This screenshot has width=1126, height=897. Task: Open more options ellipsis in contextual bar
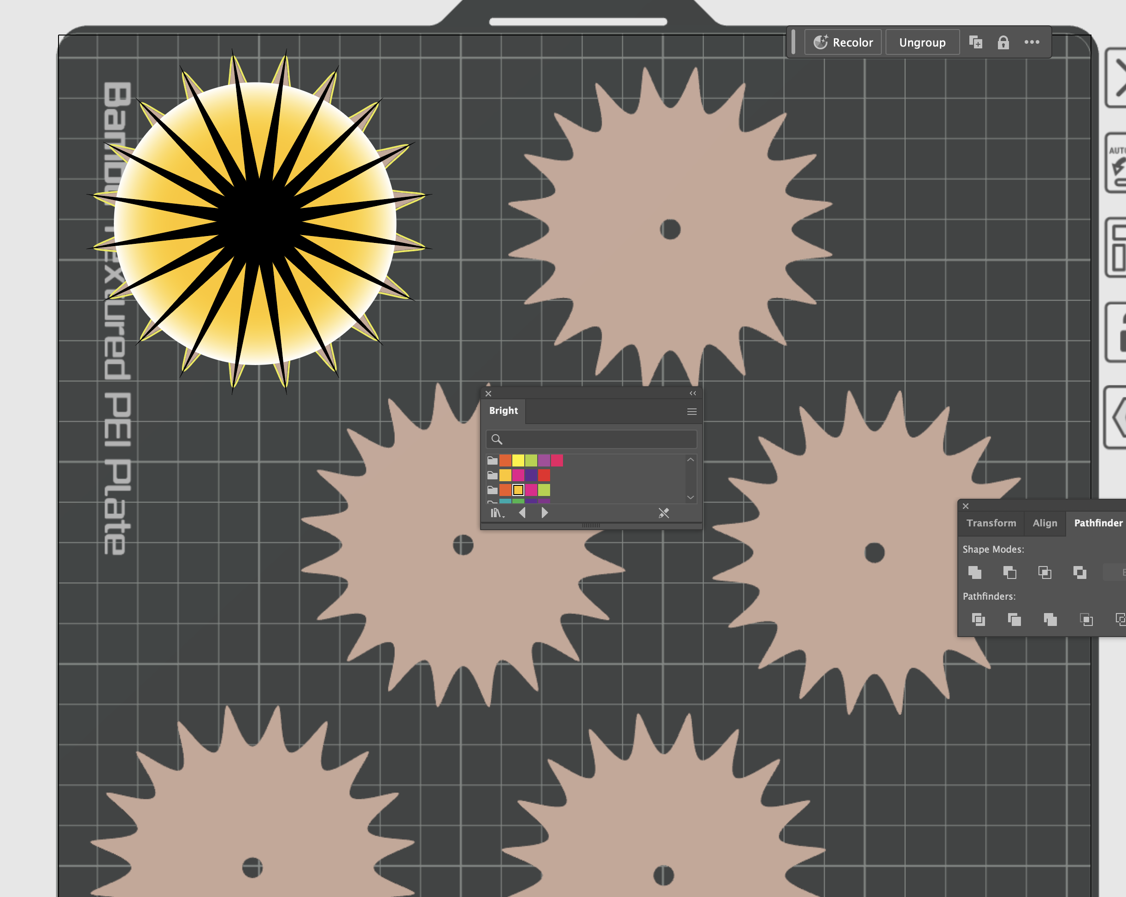pyautogui.click(x=1032, y=42)
